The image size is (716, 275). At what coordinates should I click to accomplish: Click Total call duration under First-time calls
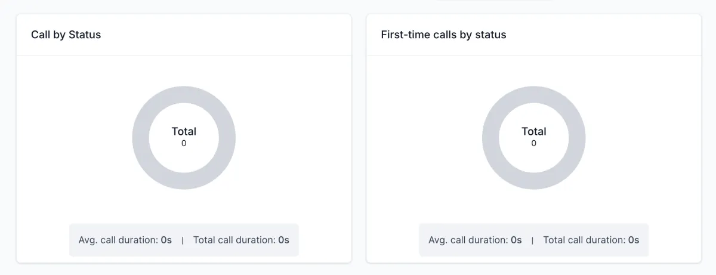tap(584, 240)
